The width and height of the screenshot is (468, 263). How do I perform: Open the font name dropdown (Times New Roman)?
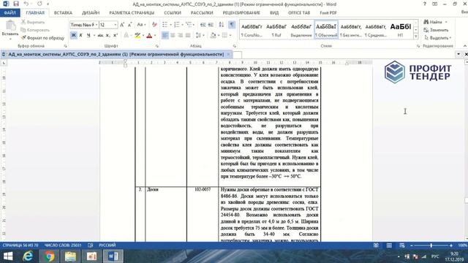click(97, 25)
